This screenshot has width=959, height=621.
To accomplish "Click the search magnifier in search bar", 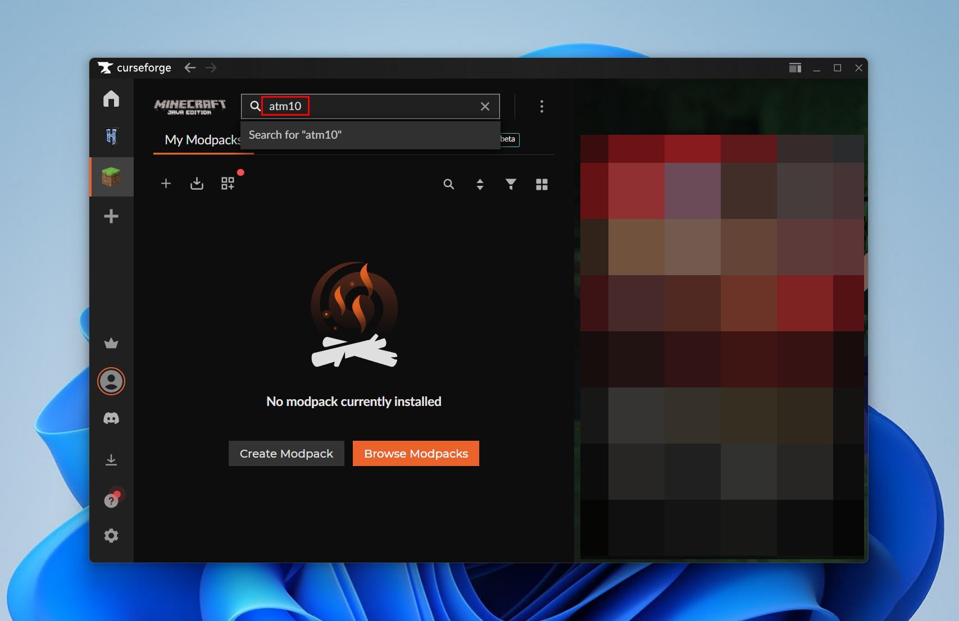I will pyautogui.click(x=255, y=106).
